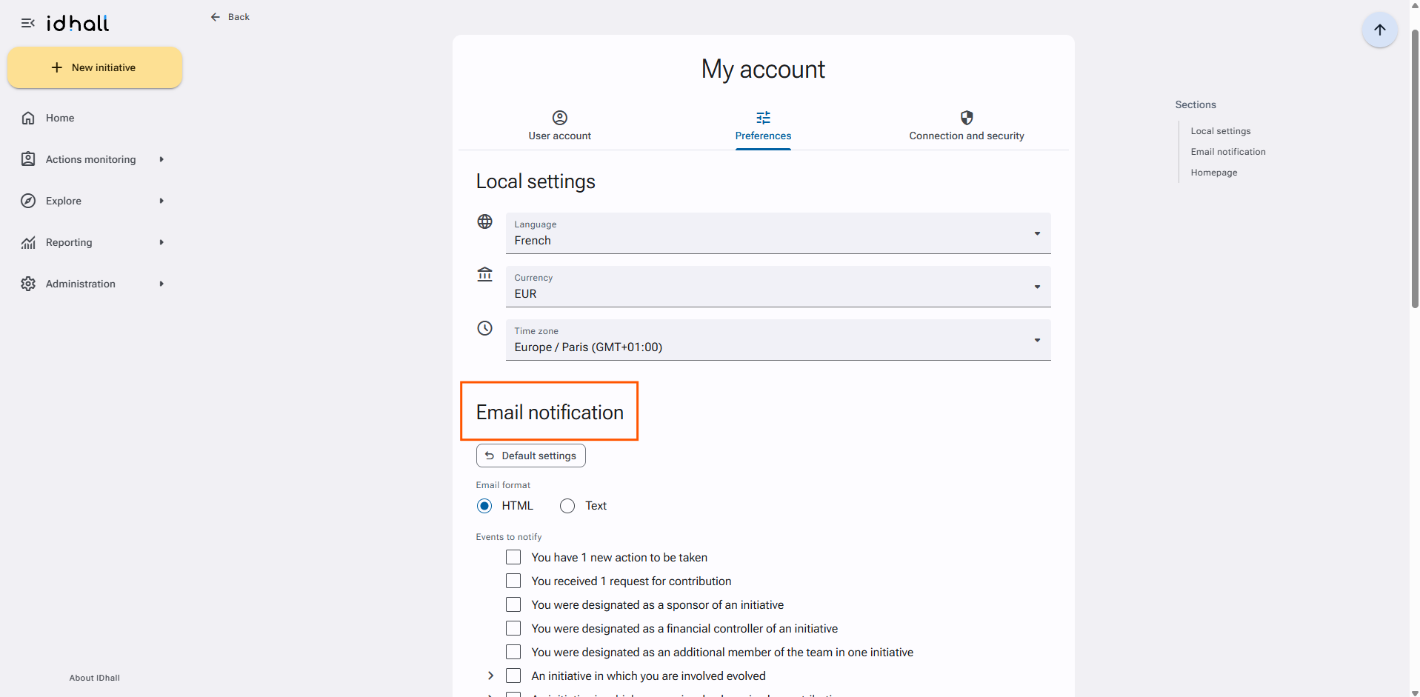
Task: Click the 'My account' heading
Action: (763, 70)
